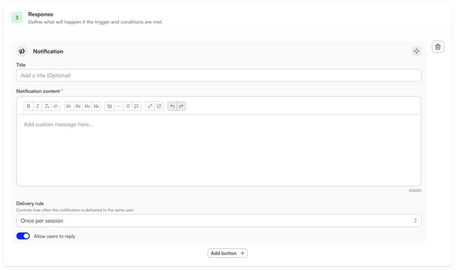Image resolution: width=456 pixels, height=270 pixels.
Task: Apply Heading 1 style
Action: pyautogui.click(x=69, y=106)
